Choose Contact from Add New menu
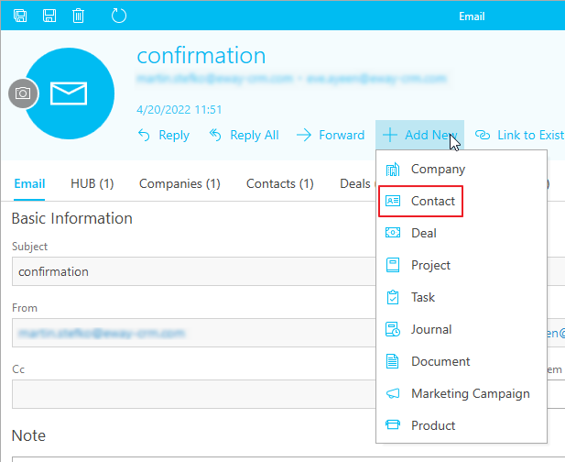Screen dimensions: 565x462 tap(462, 201)
